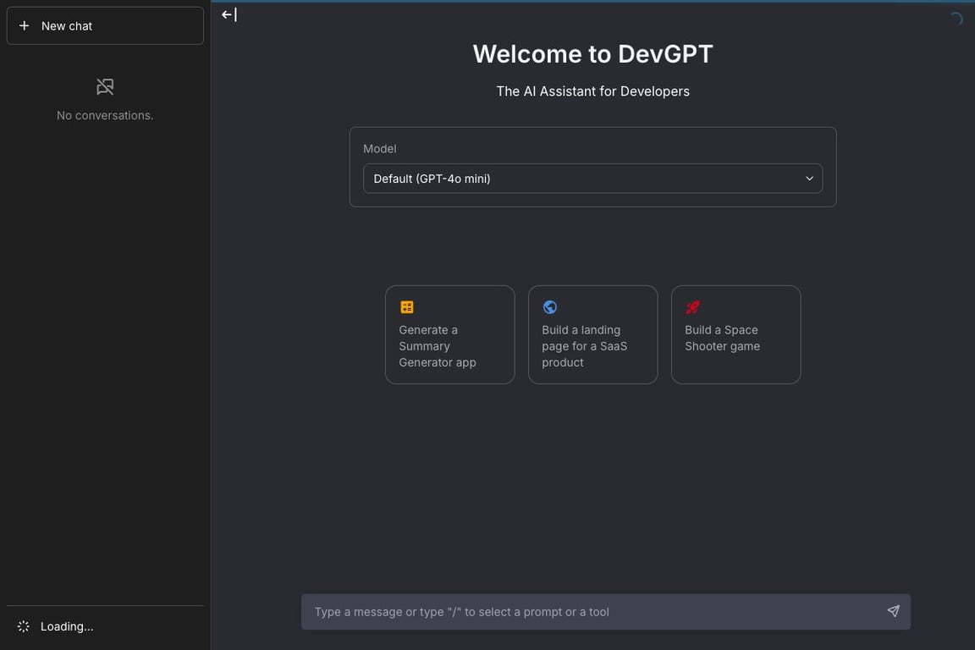Choose Build a landing page for SaaS card

[x=592, y=334]
